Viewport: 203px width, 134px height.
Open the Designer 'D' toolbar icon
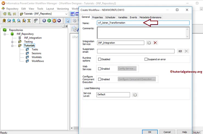point(49,21)
